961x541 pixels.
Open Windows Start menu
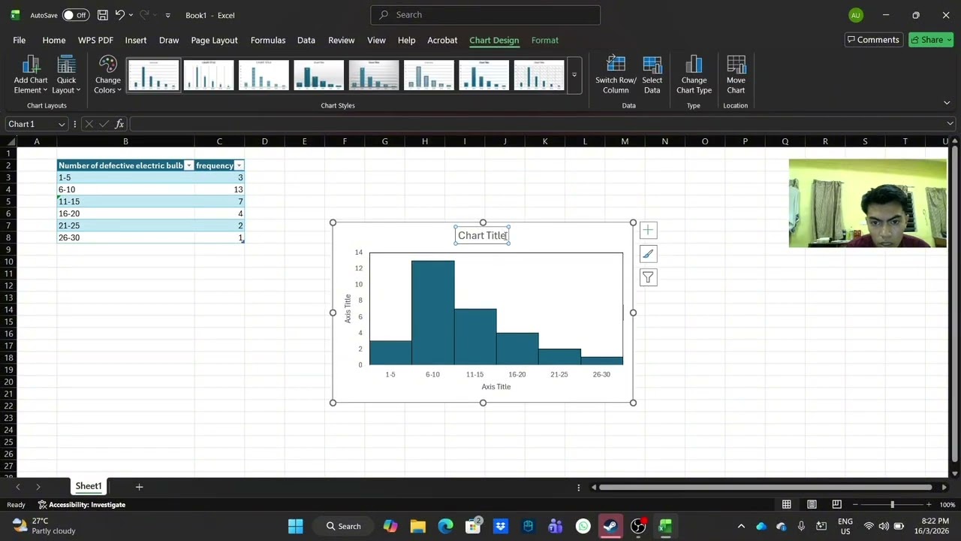pos(296,526)
